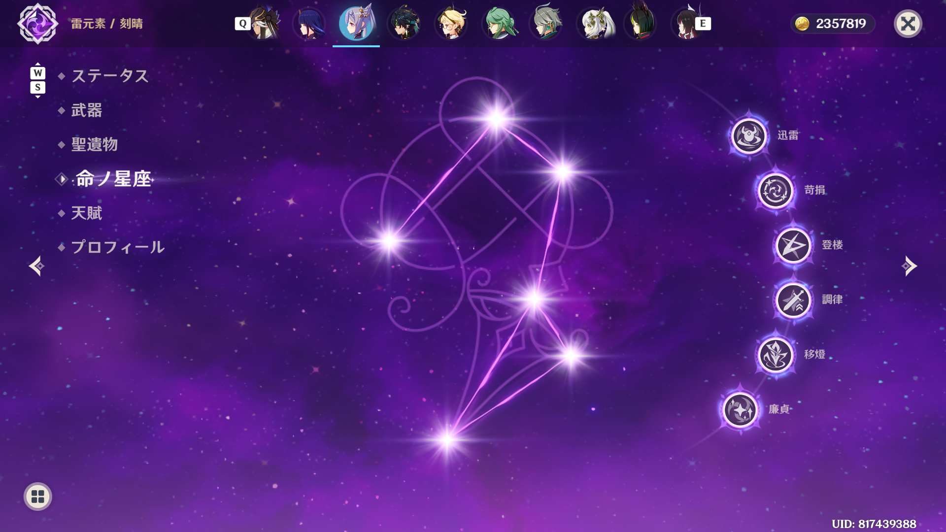This screenshot has height=532, width=946.
Task: Click the Q key previous-character icon
Action: click(242, 24)
